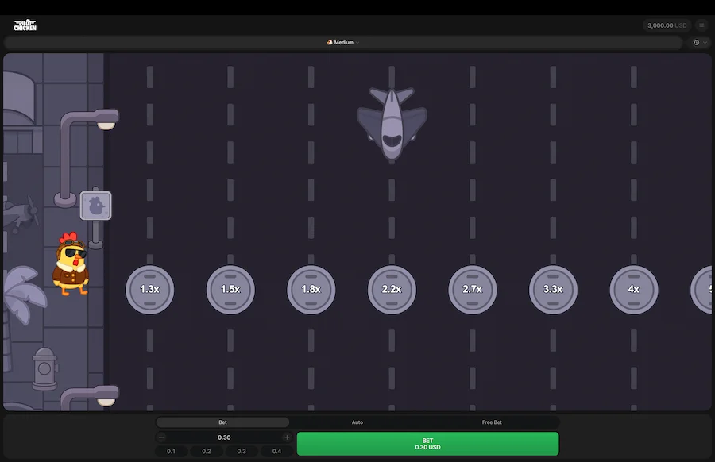Viewport: 715px width, 462px height.
Task: Select the 1.8x multiplier manhole
Action: pos(311,290)
